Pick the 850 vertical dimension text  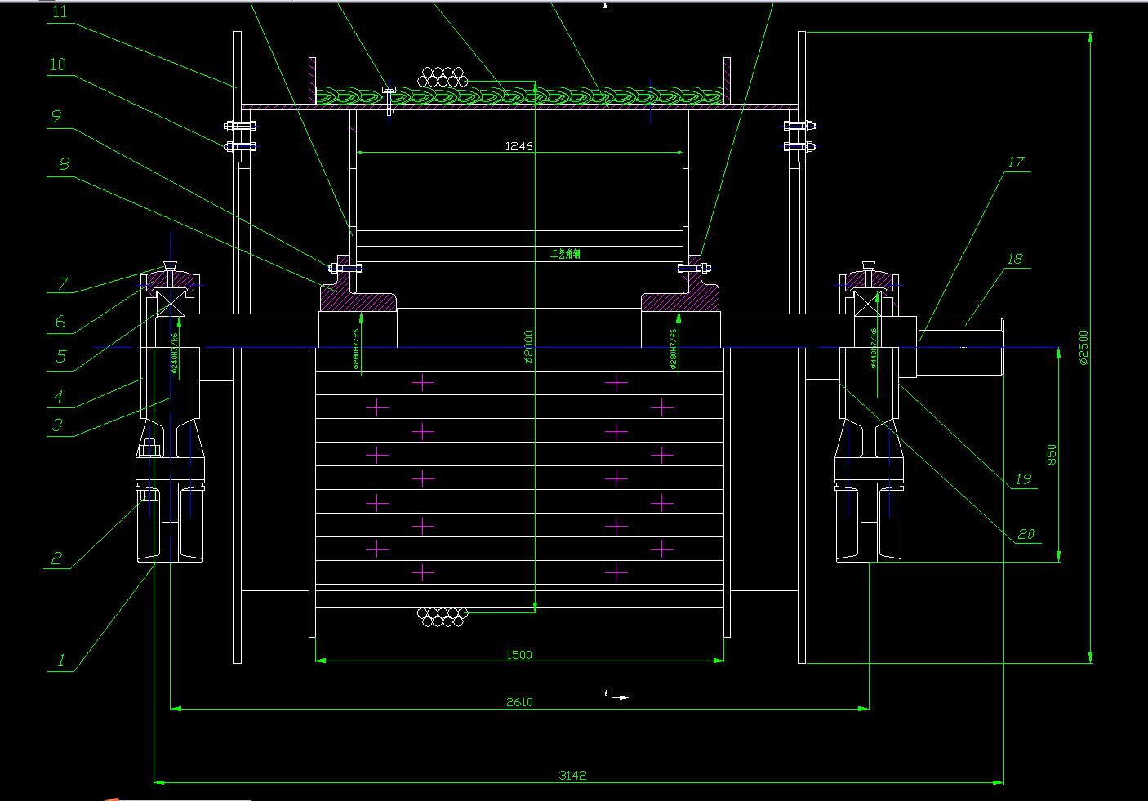[x=1052, y=455]
